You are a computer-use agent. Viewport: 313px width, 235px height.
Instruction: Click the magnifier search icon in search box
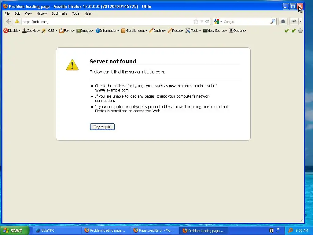pos(273,21)
